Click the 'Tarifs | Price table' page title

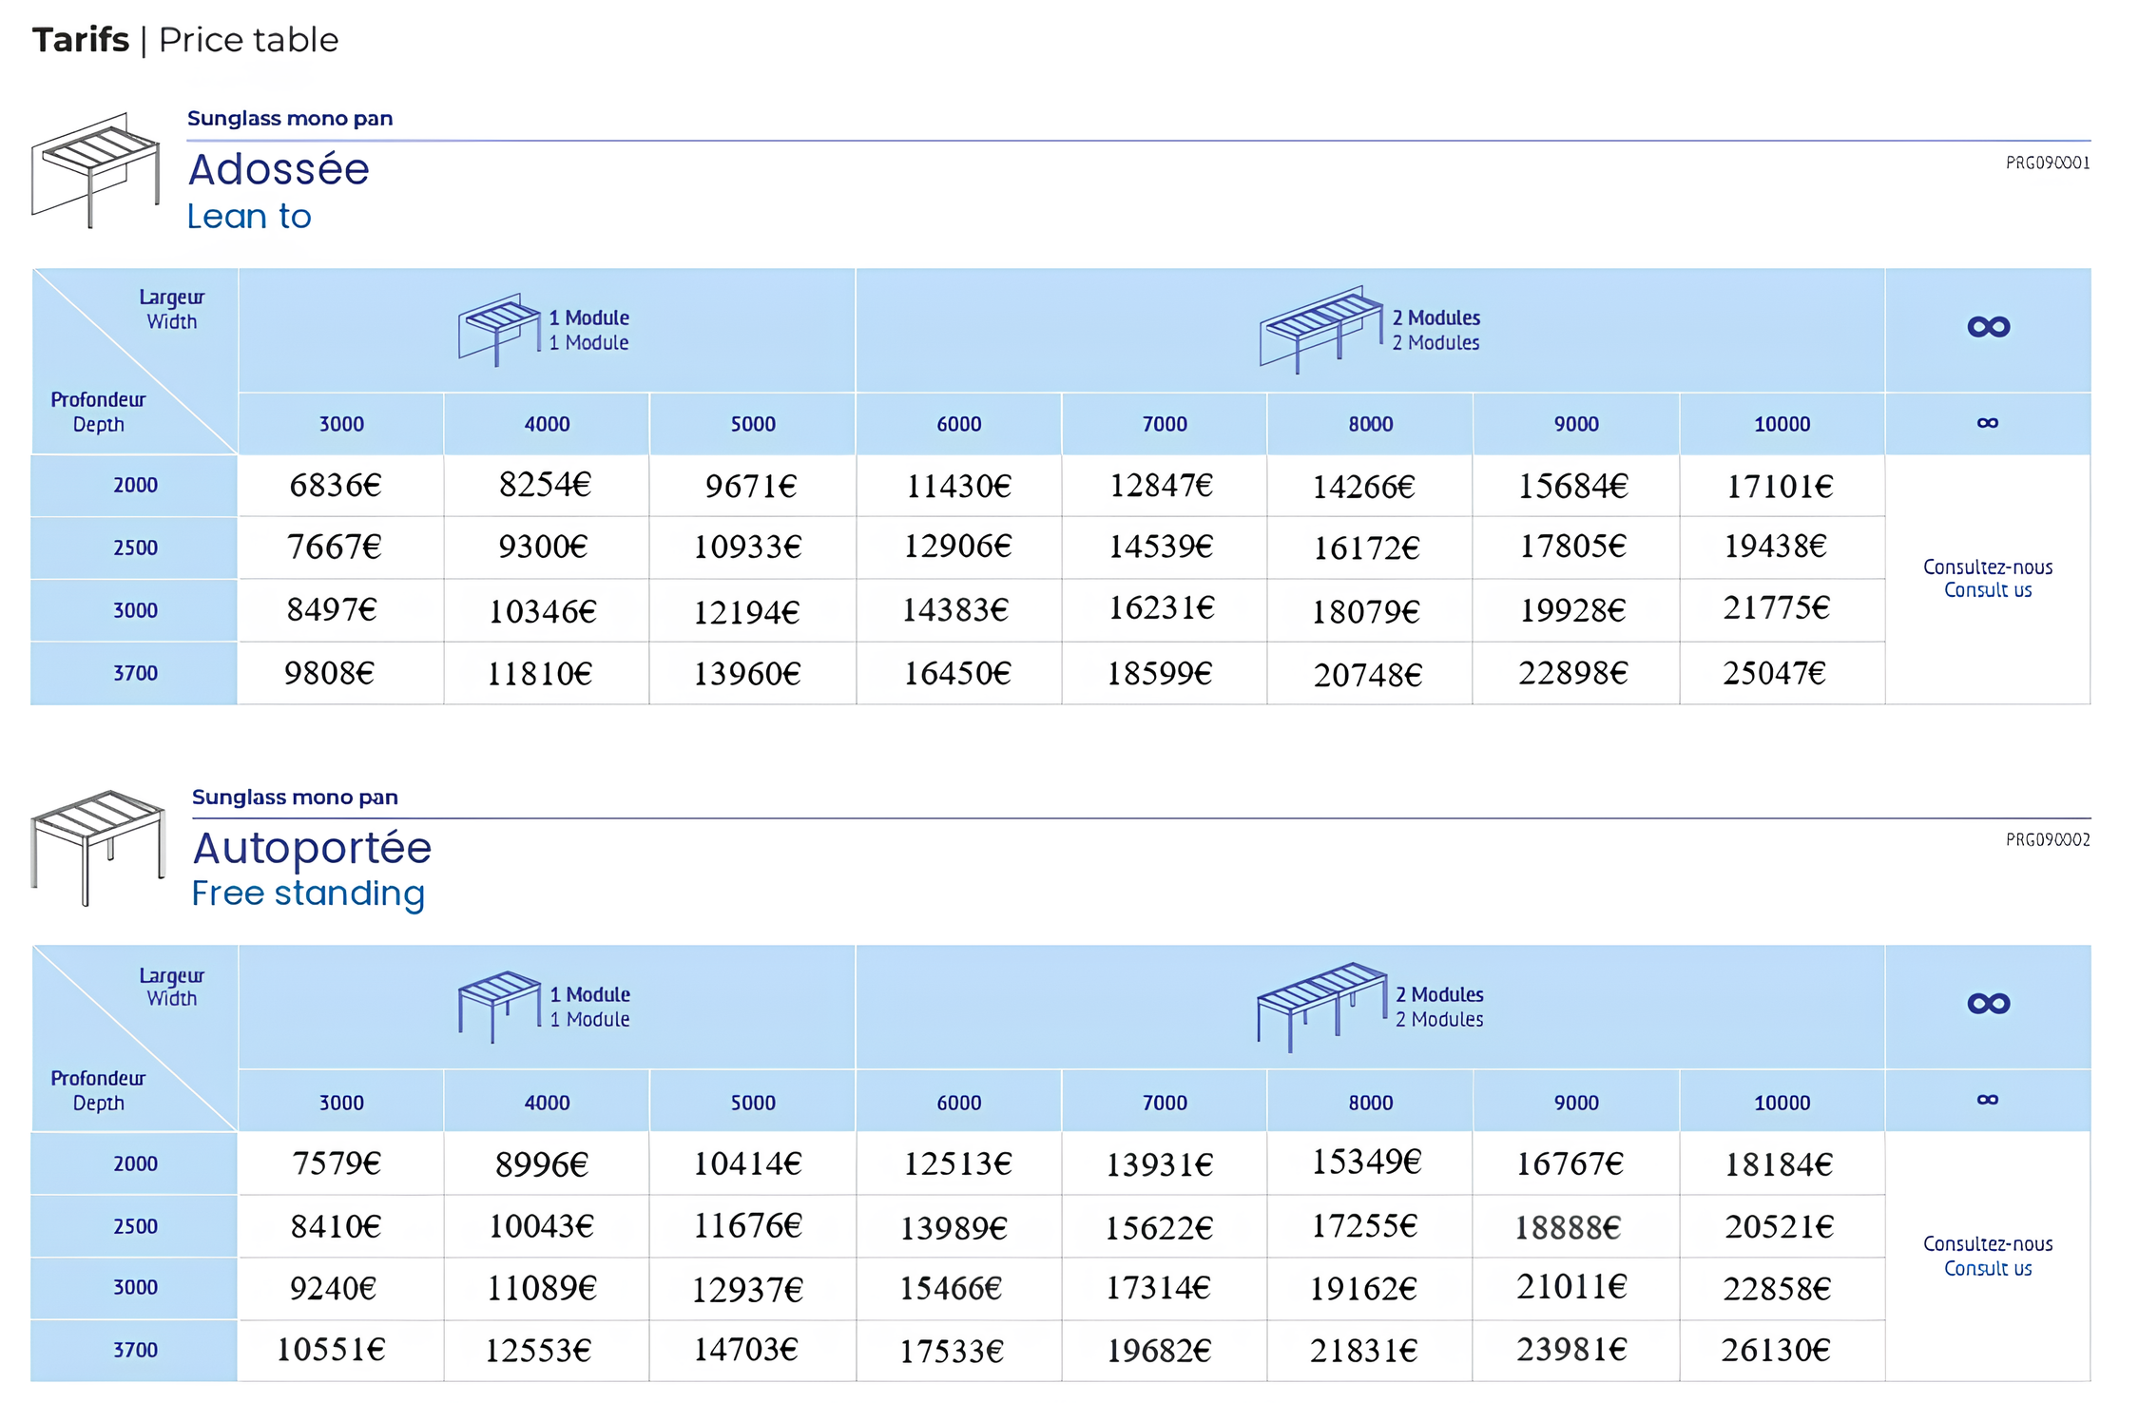pos(185,40)
